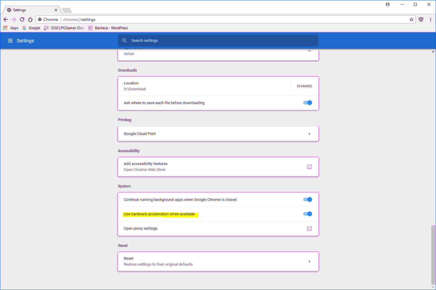The width and height of the screenshot is (436, 290).
Task: Reload the page with refresh icon
Action: (22, 19)
